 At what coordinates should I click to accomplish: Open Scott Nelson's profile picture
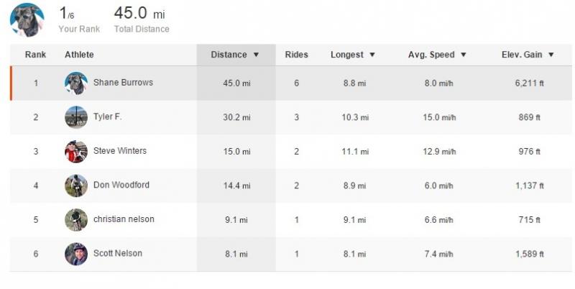pos(76,254)
